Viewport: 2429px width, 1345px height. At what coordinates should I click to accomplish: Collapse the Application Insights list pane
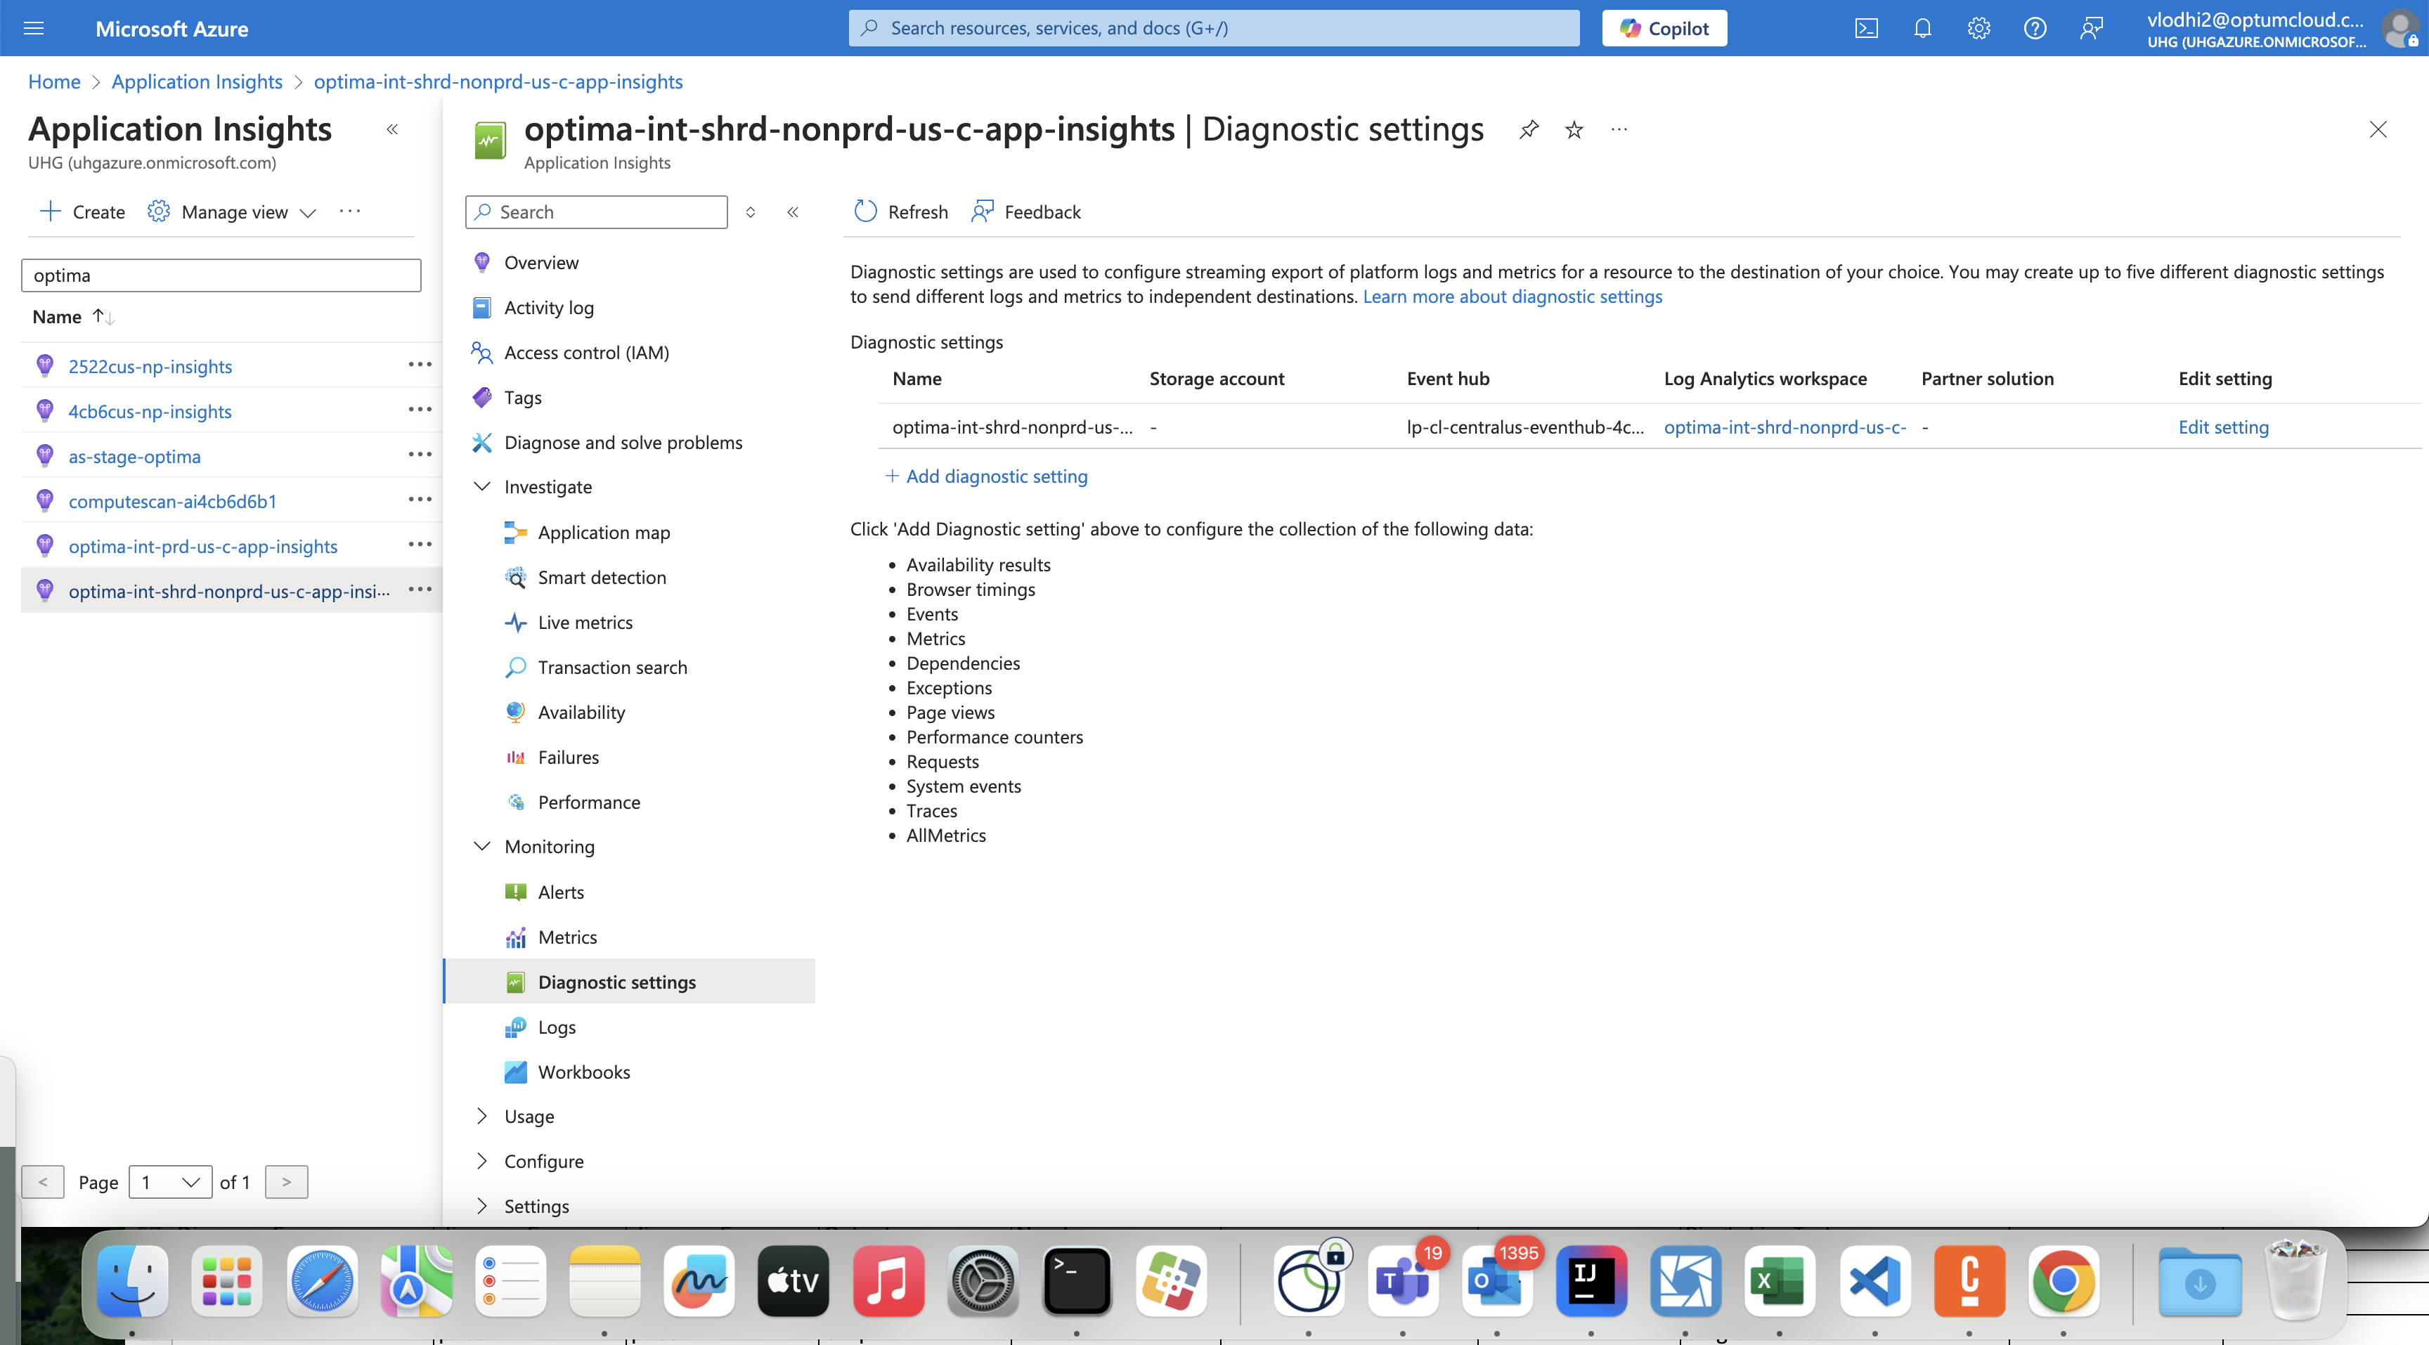pos(392,130)
